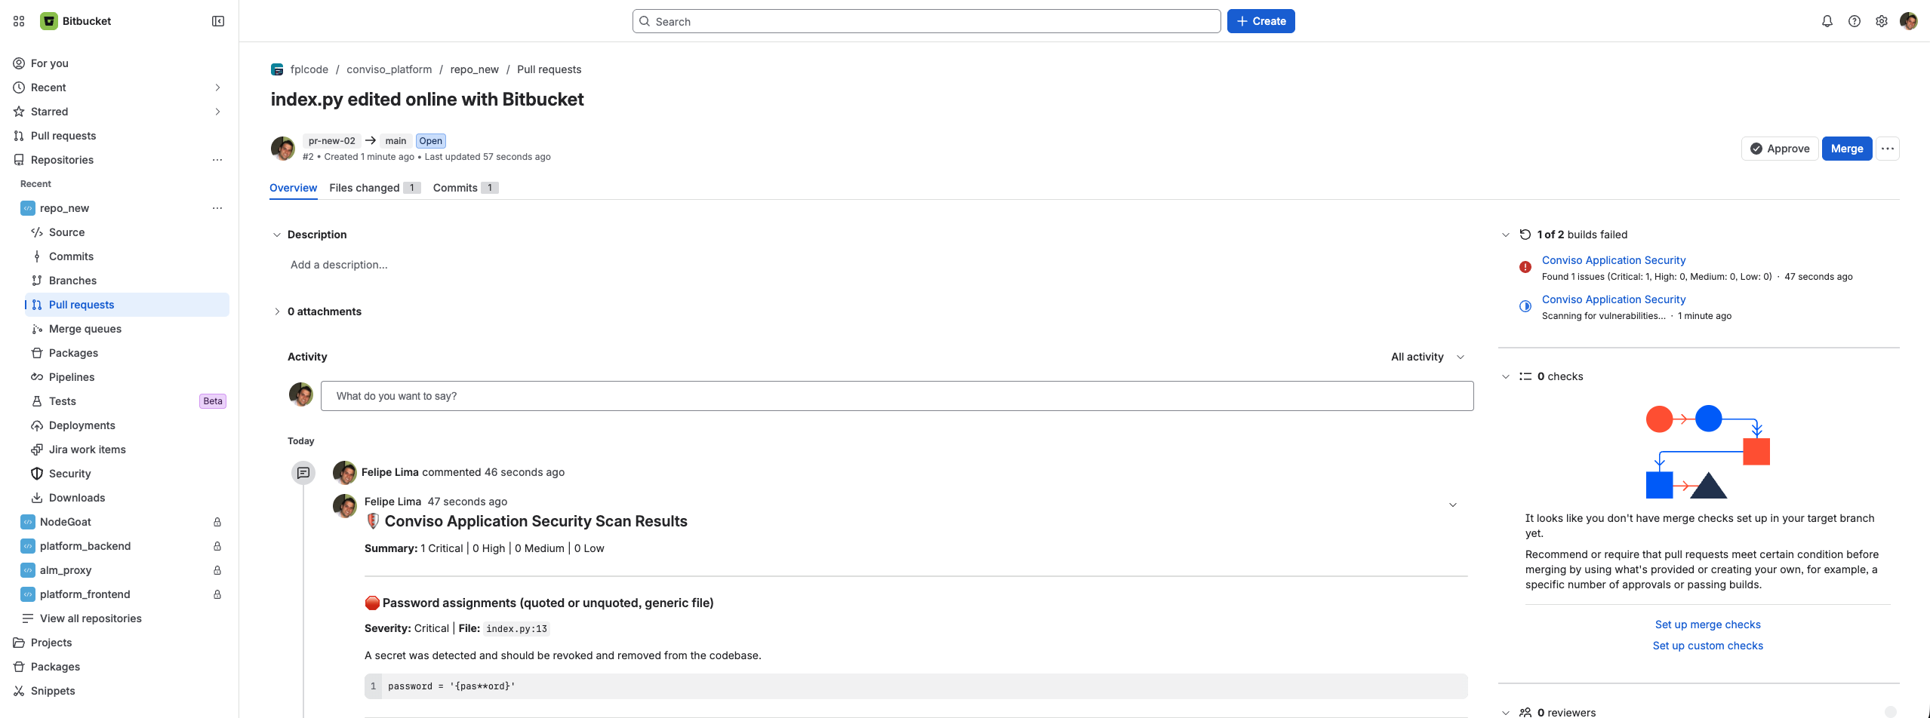
Task: Switch to the Files changed tab
Action: pyautogui.click(x=374, y=188)
